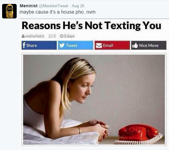Click the comment count number 2
Viewport: 169px width, 150px height.
55,36
